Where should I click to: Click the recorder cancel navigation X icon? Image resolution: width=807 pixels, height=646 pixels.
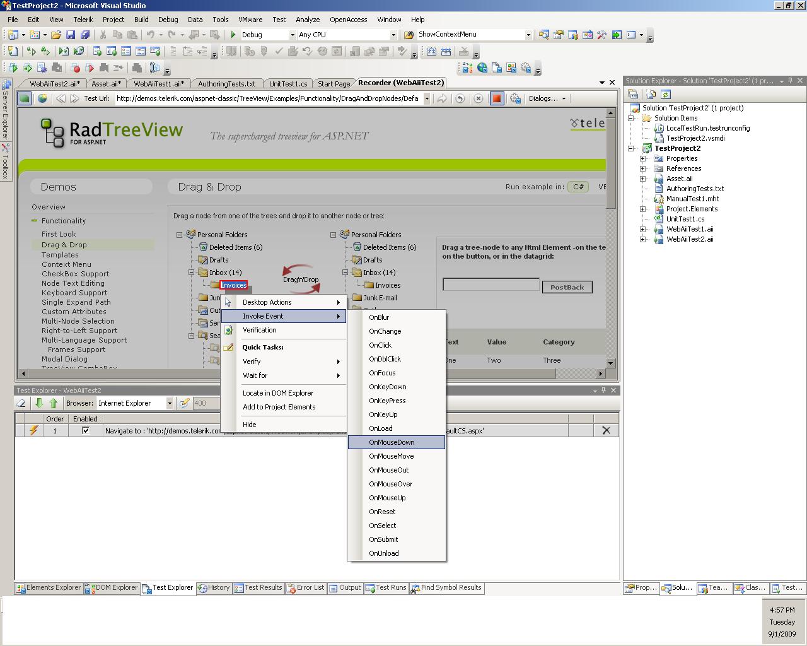(478, 98)
